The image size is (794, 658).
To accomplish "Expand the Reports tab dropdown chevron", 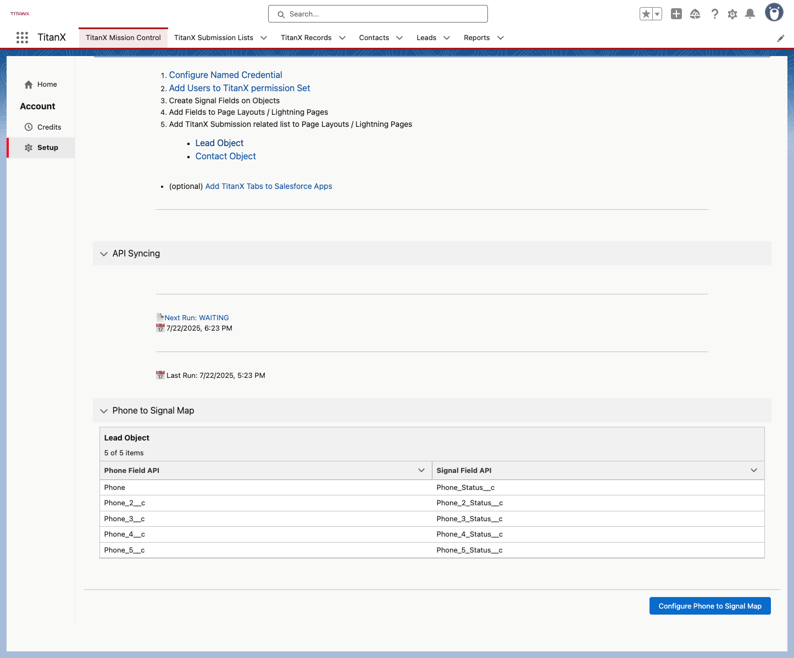I will pyautogui.click(x=501, y=38).
